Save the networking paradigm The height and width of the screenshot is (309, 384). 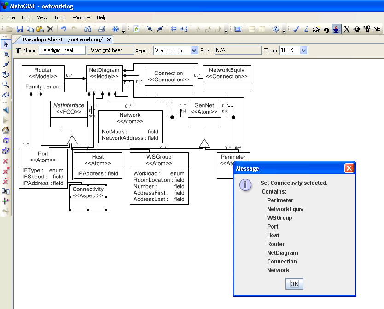point(20,29)
